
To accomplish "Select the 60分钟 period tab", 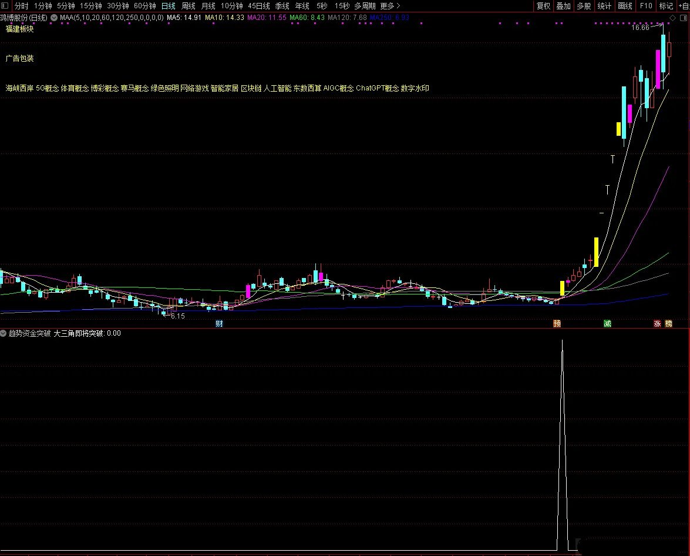I will click(144, 6).
